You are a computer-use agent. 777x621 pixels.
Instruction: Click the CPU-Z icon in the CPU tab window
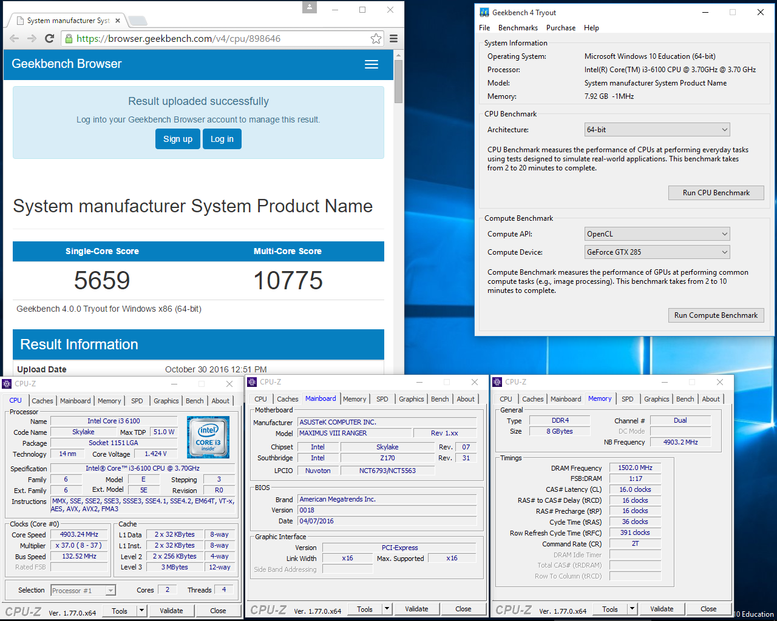point(7,384)
